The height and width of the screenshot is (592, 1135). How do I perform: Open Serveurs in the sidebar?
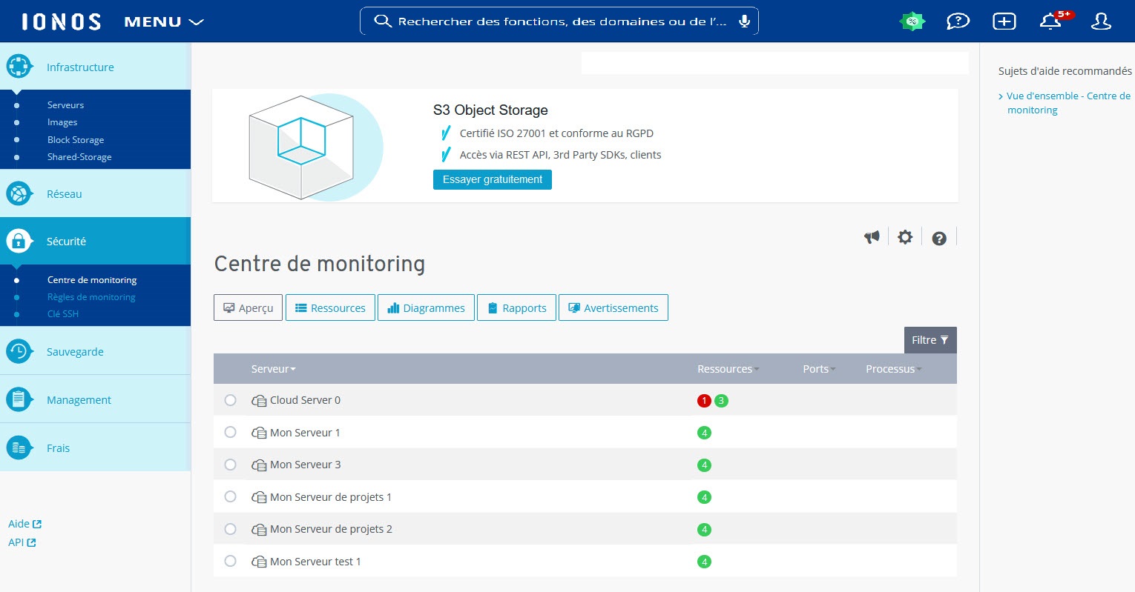click(x=65, y=105)
